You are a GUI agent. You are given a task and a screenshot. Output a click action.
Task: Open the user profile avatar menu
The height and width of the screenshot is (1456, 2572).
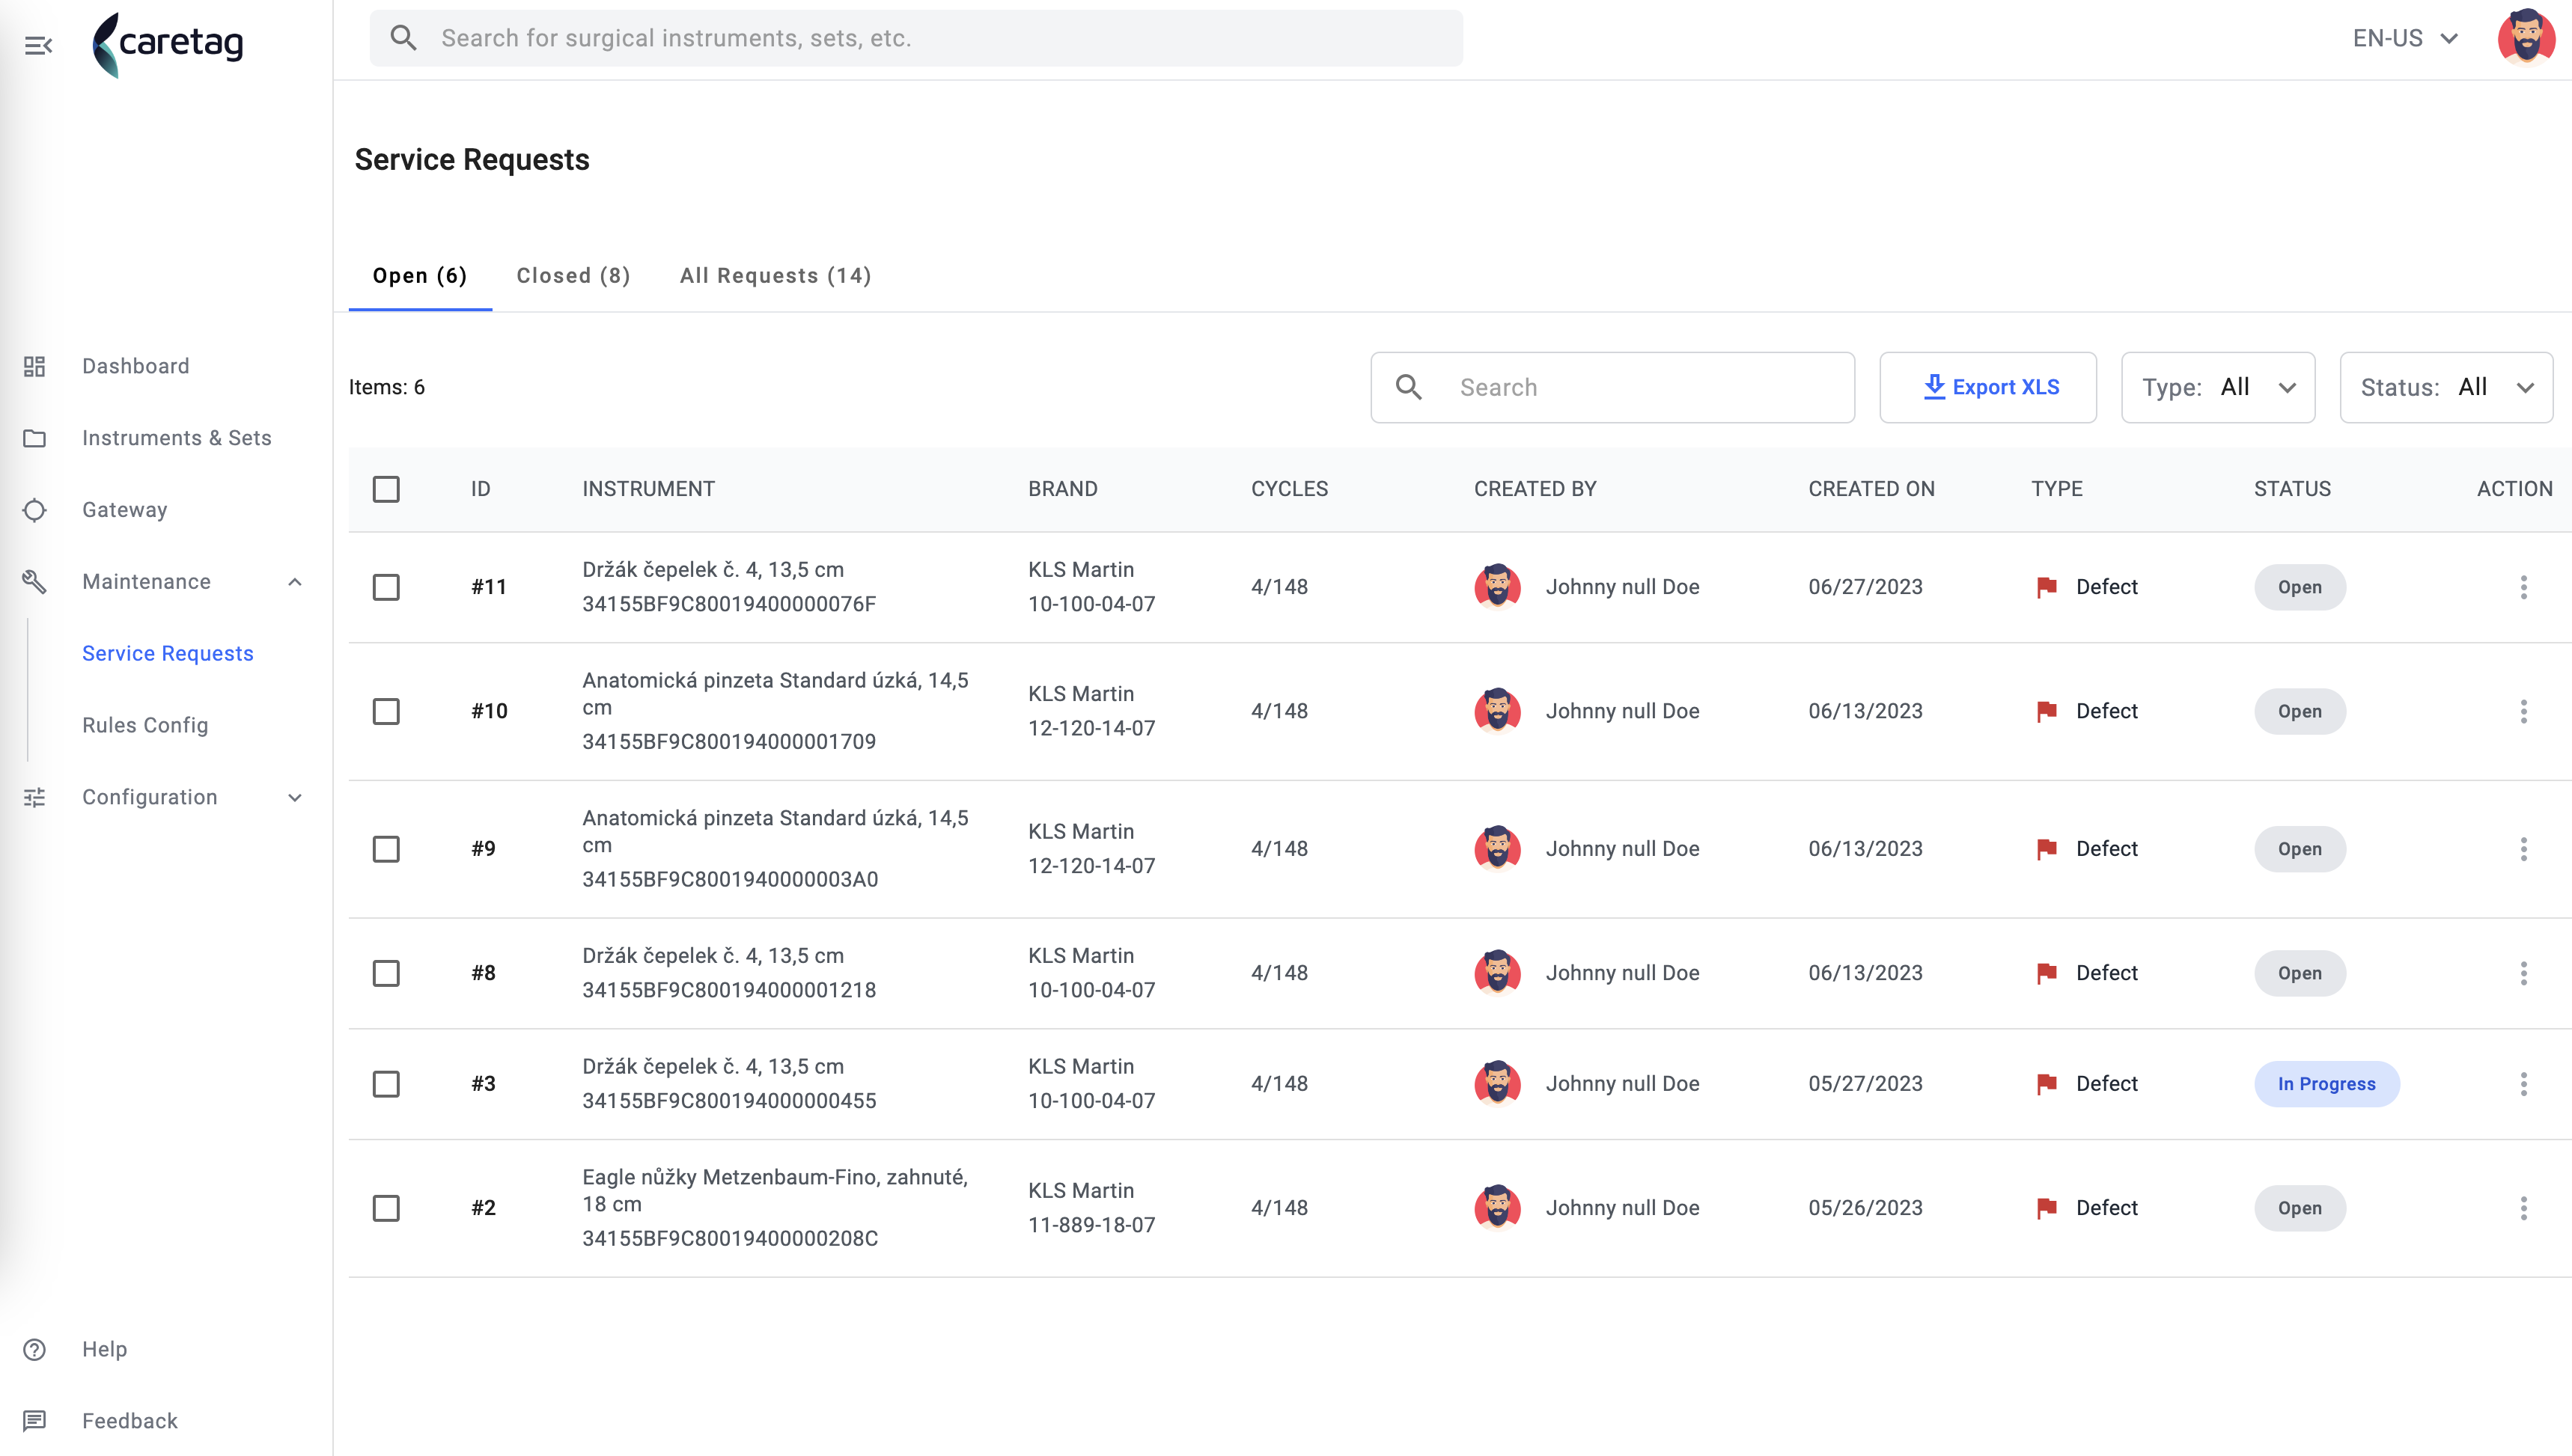tap(2527, 38)
